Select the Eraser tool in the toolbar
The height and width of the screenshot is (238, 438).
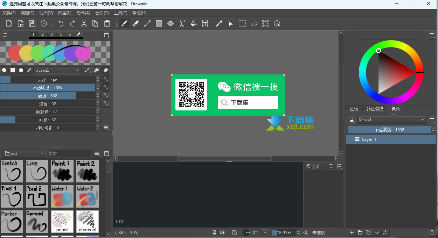[x=136, y=23]
